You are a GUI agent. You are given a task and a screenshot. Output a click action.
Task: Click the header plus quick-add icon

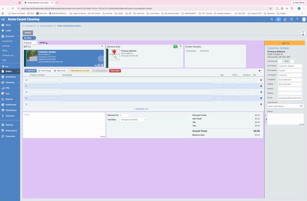pos(278,19)
